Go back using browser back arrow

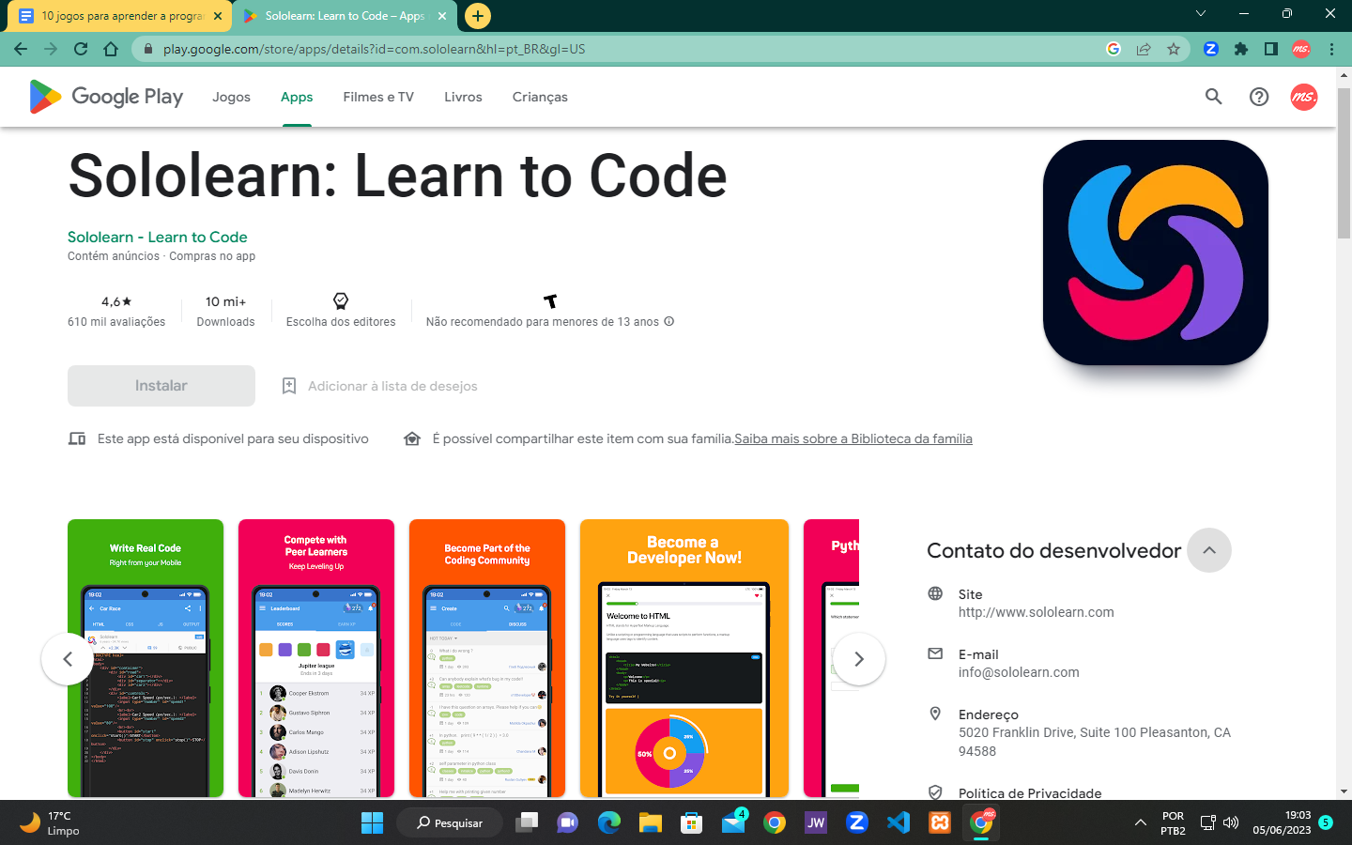[21, 49]
